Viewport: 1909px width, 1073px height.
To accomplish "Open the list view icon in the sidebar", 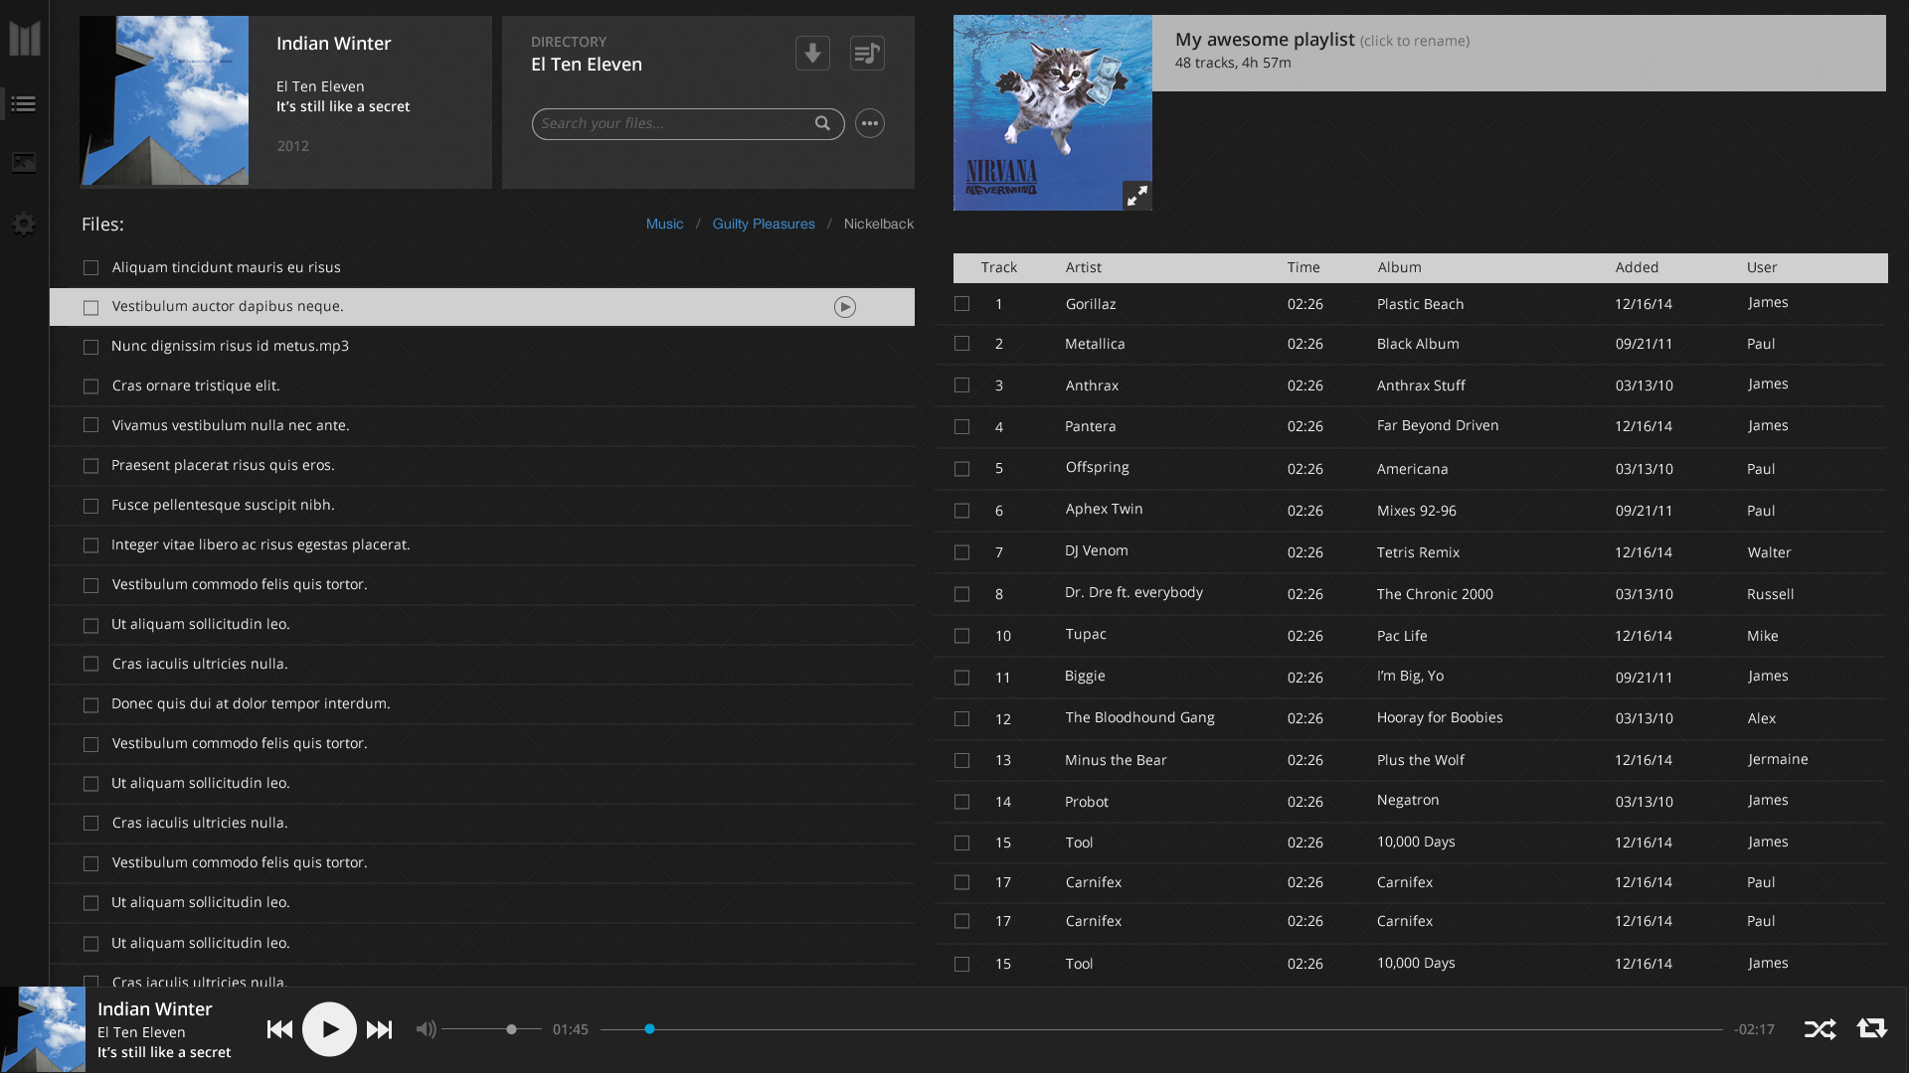I will 24,104.
